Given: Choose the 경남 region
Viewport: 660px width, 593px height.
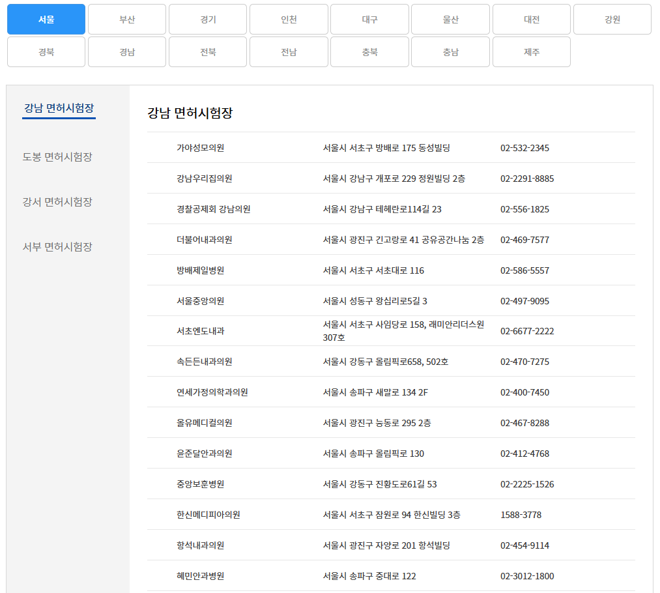Looking at the screenshot, I should [126, 51].
